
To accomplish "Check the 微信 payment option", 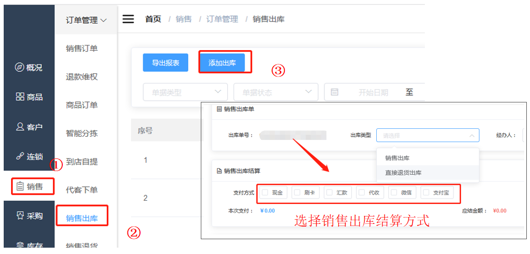I will pos(402,193).
